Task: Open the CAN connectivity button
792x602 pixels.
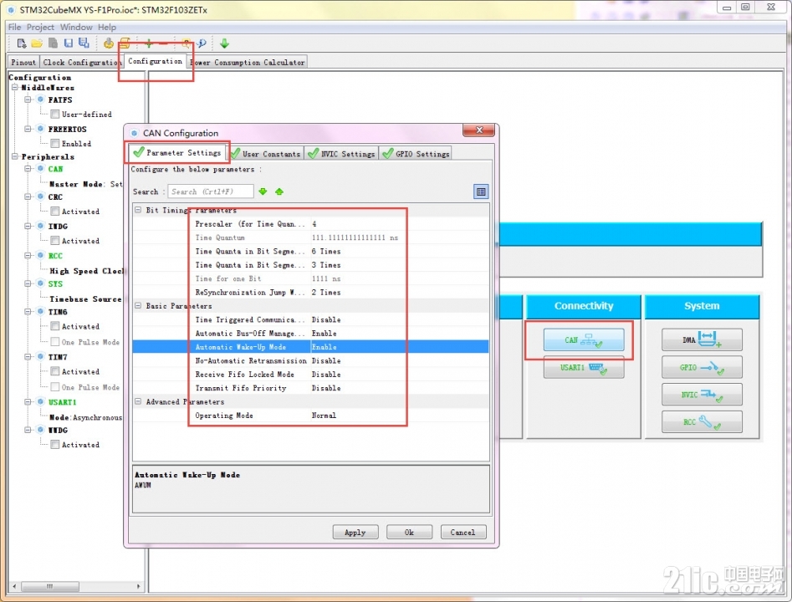Action: (584, 340)
